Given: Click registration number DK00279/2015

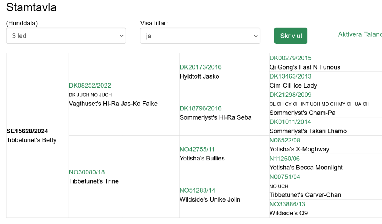Looking at the screenshot, I should tap(291, 58).
